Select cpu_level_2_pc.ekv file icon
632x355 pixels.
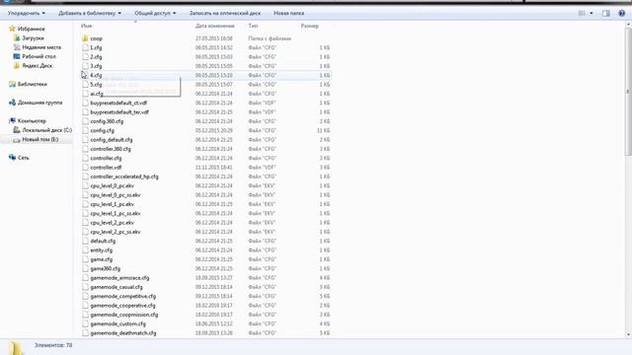point(85,223)
